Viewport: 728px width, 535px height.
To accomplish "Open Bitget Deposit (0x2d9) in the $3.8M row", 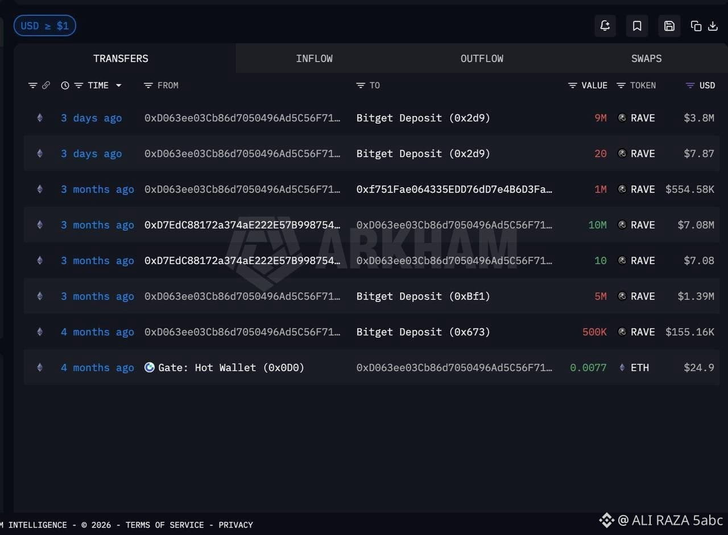I will (x=423, y=118).
